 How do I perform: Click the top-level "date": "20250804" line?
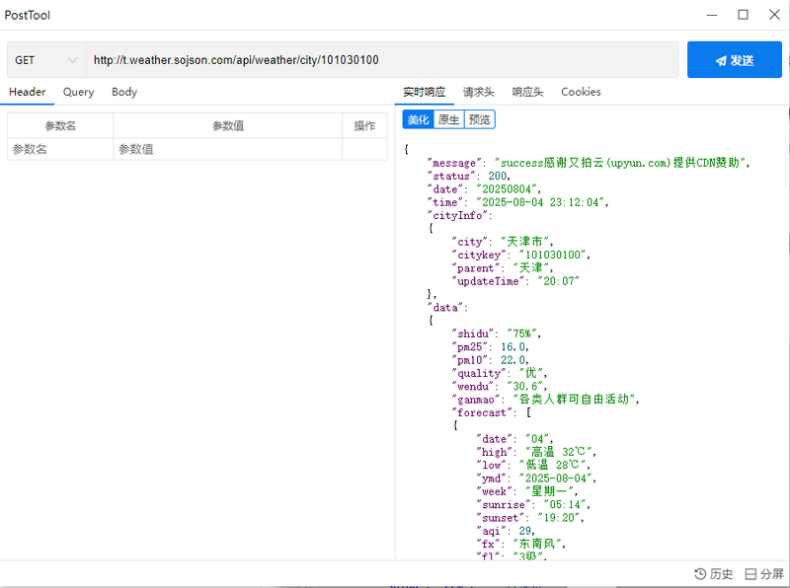(484, 189)
